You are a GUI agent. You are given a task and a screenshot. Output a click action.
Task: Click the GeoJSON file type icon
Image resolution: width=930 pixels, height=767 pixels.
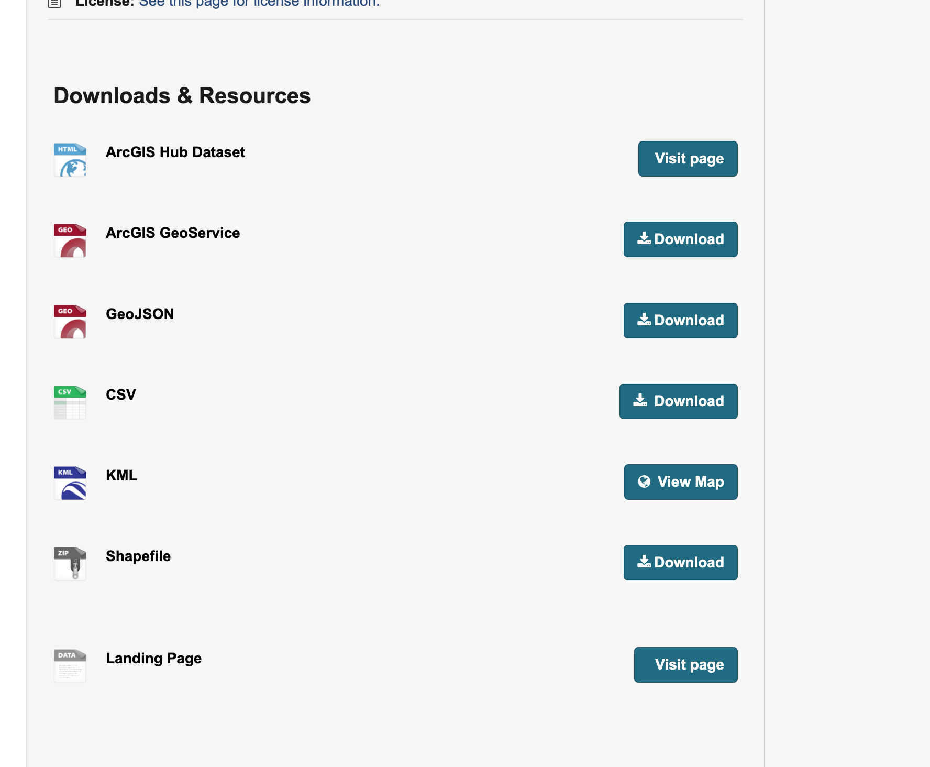[x=70, y=321]
